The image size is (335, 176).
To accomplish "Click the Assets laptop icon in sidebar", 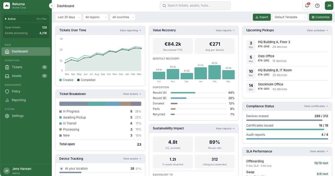I will (7, 76).
